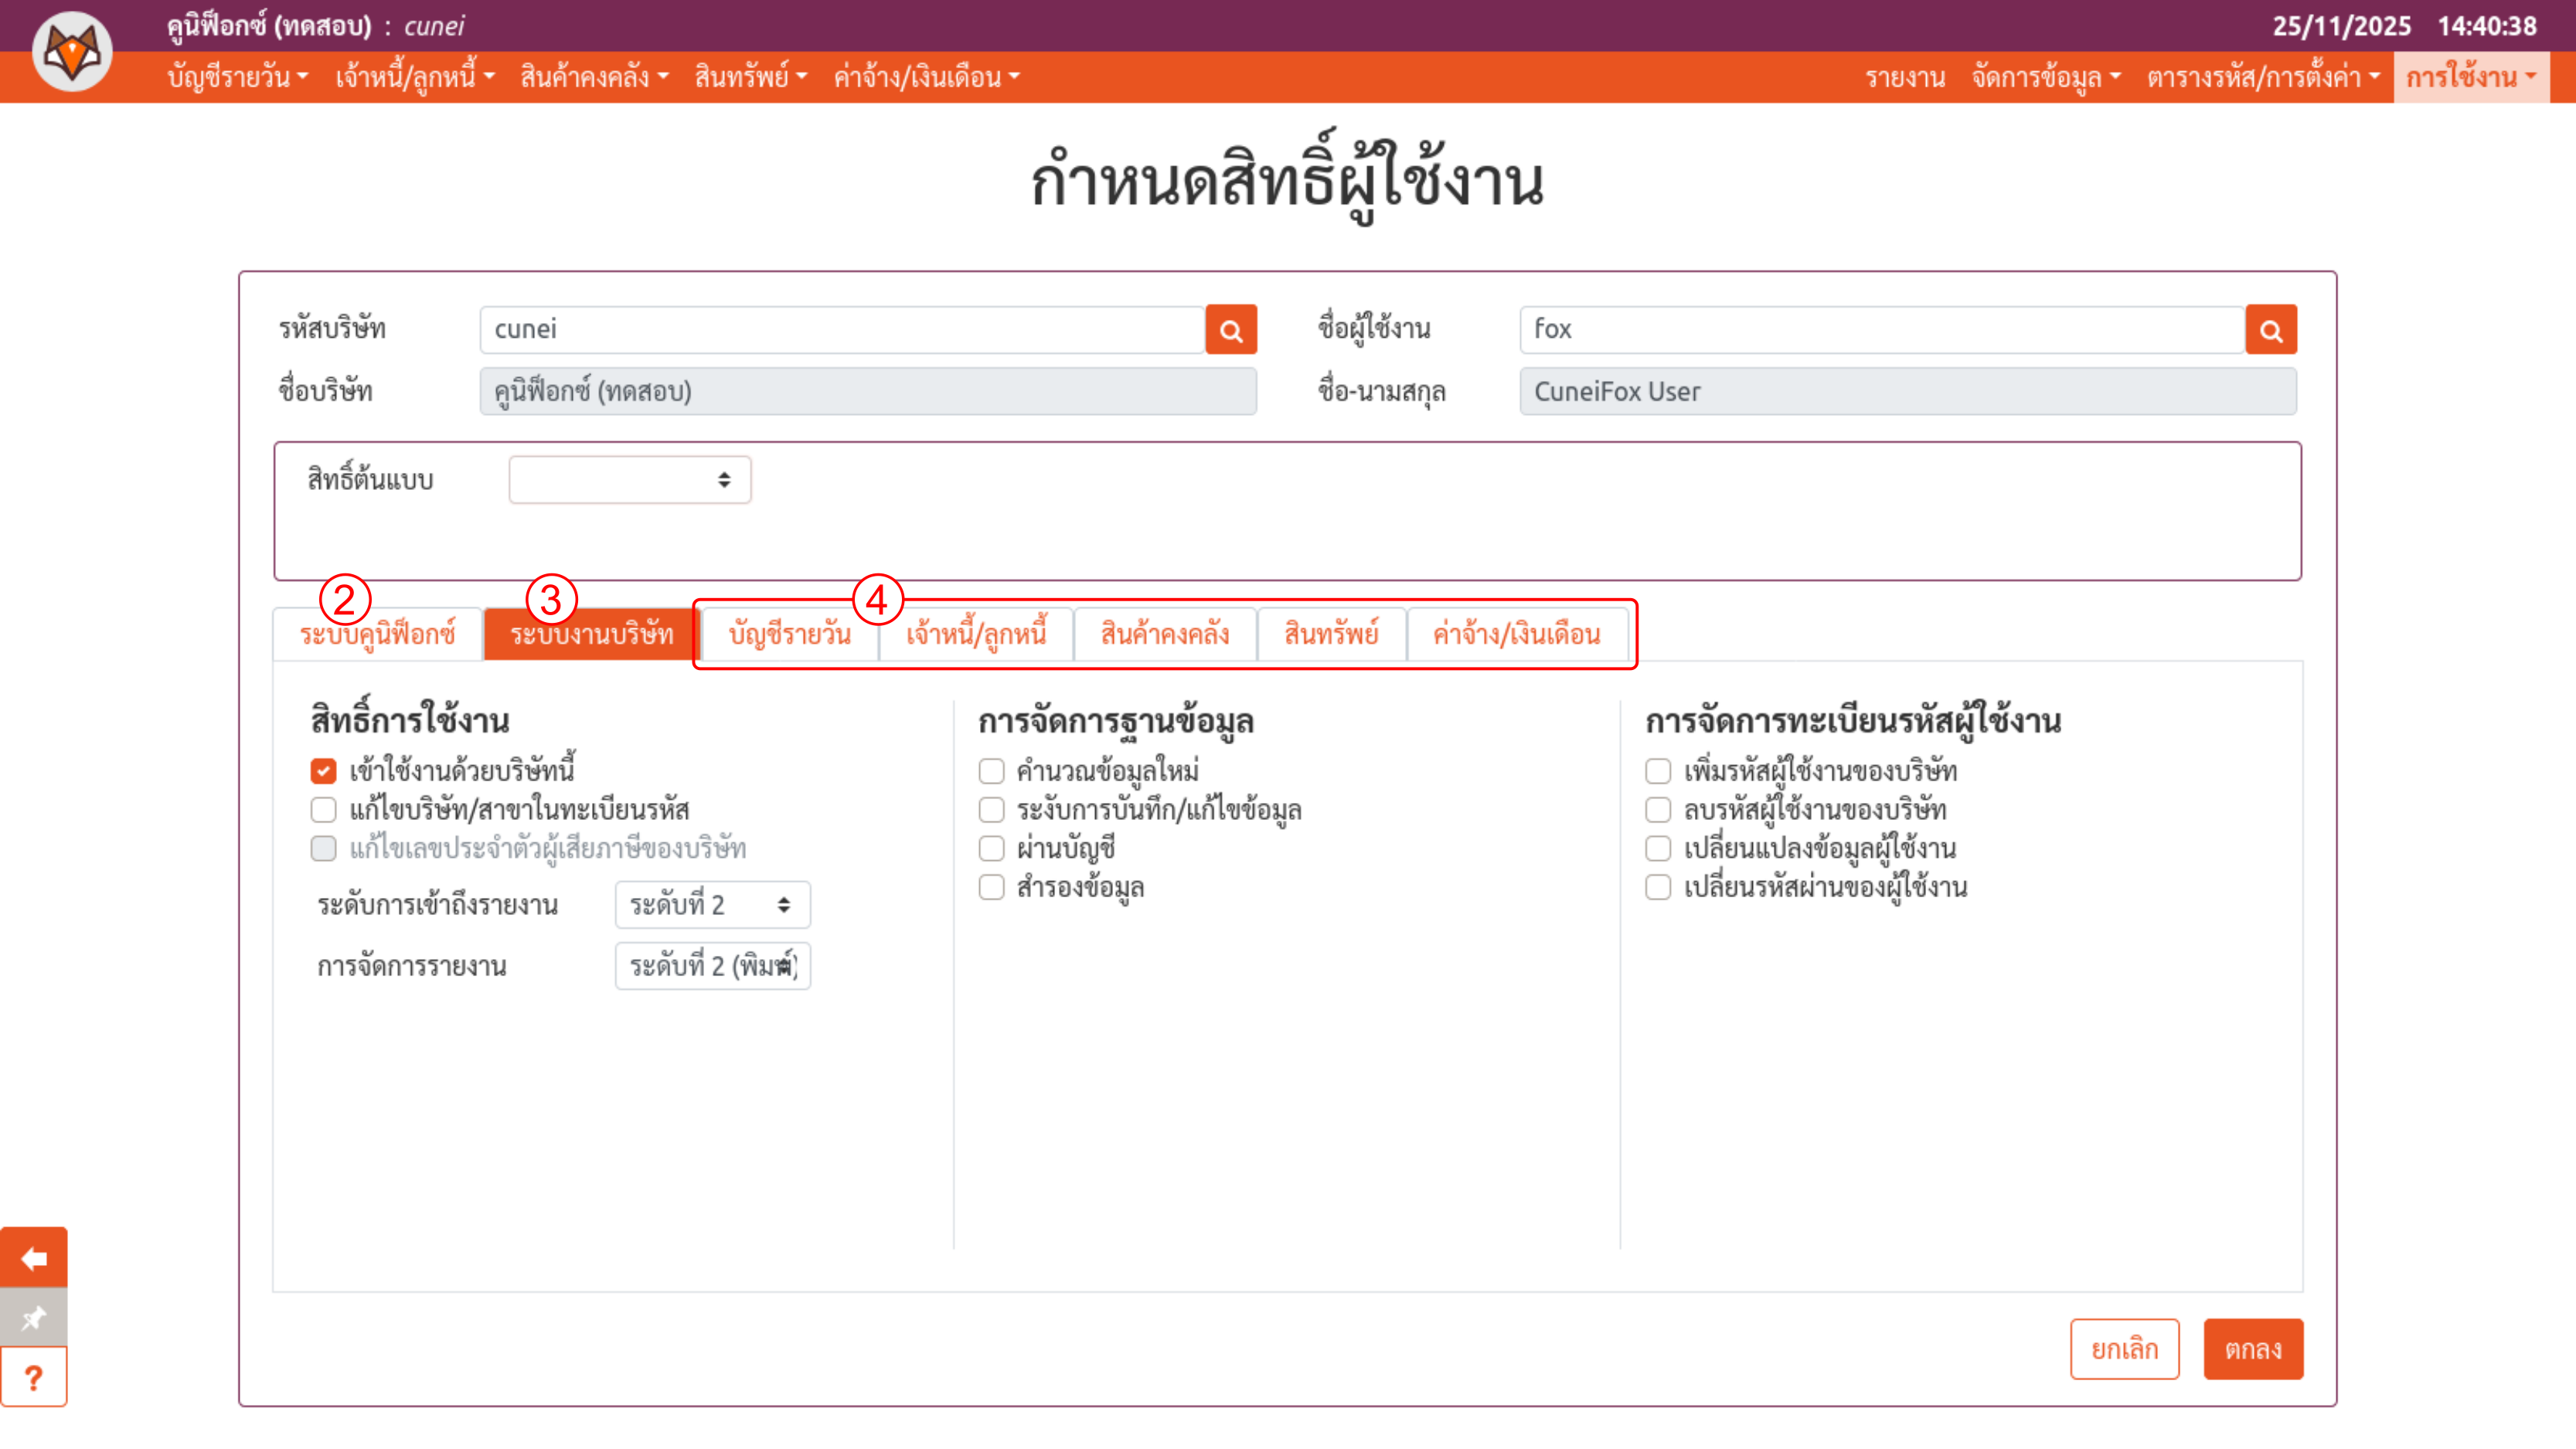Screen dimensions: 2576x1449
Task: Open help with question mark icon
Action: (x=34, y=1377)
